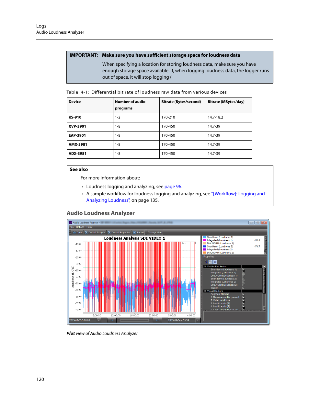The height and width of the screenshot is (400, 309).
Task: Click the categorized view icon in Properties
Action: pos(211,262)
